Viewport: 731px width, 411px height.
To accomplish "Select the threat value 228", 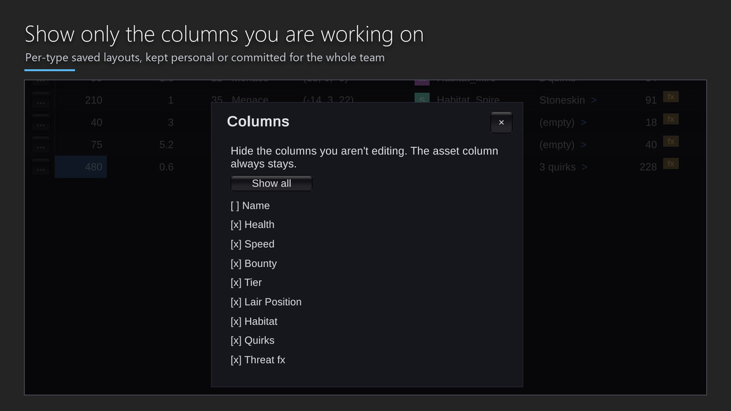I will pos(648,167).
